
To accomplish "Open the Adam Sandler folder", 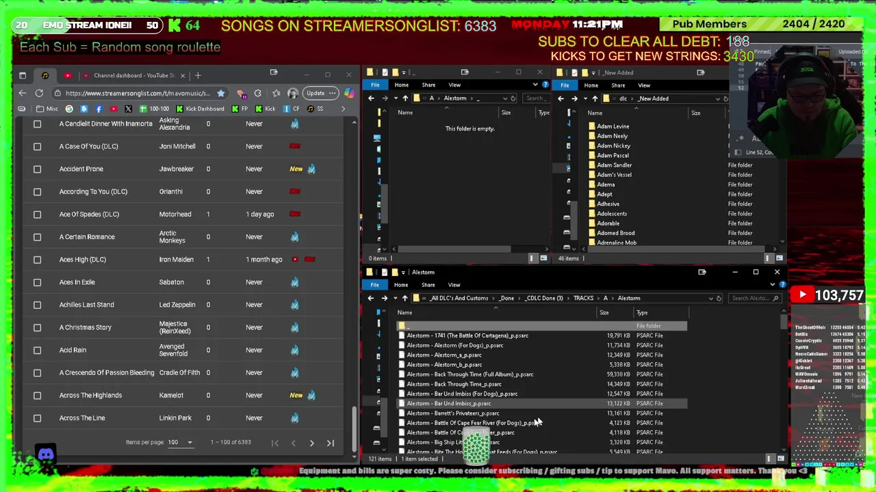I will (x=614, y=165).
